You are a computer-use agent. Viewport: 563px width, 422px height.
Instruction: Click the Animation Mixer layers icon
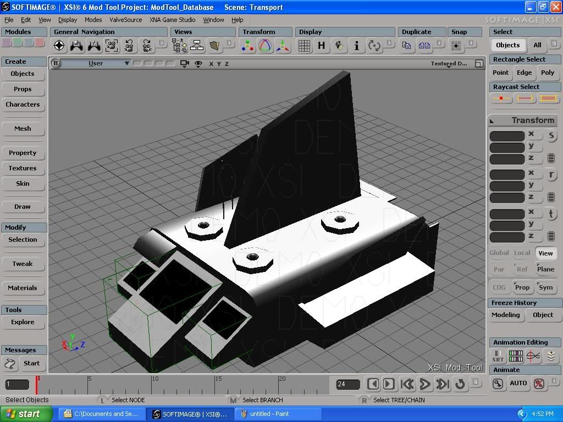tap(551, 356)
